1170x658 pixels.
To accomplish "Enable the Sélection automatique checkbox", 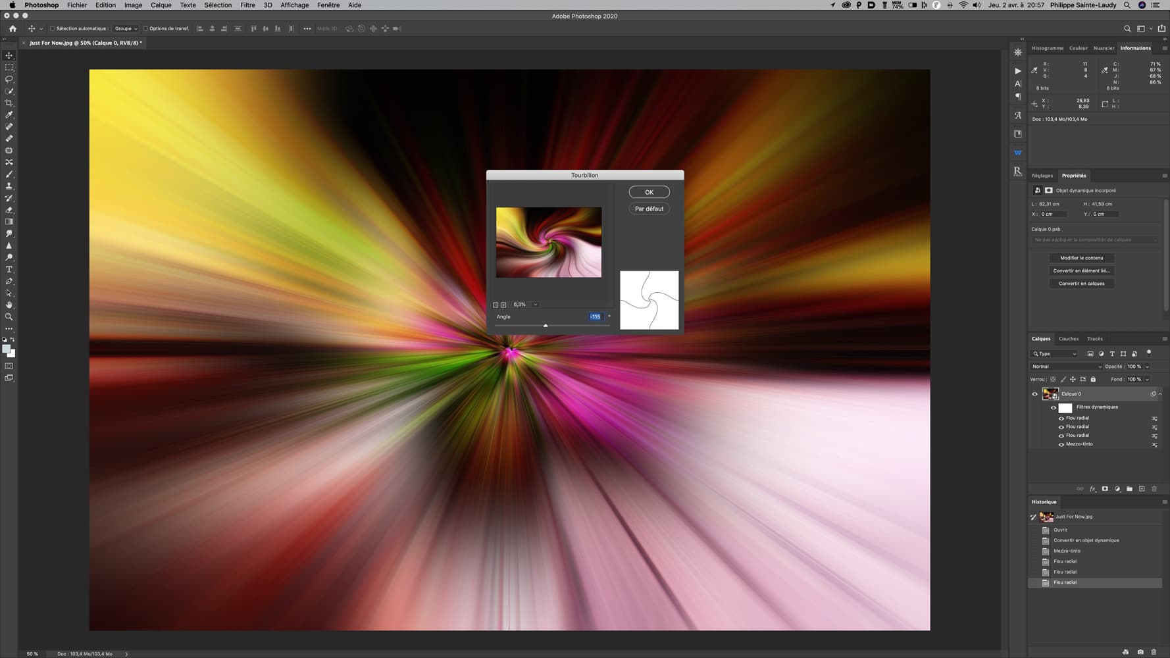I will point(53,29).
